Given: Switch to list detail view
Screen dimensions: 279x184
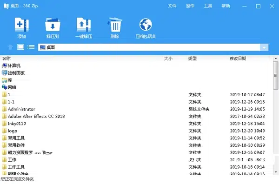Looking at the screenshot, I should coord(31,47).
